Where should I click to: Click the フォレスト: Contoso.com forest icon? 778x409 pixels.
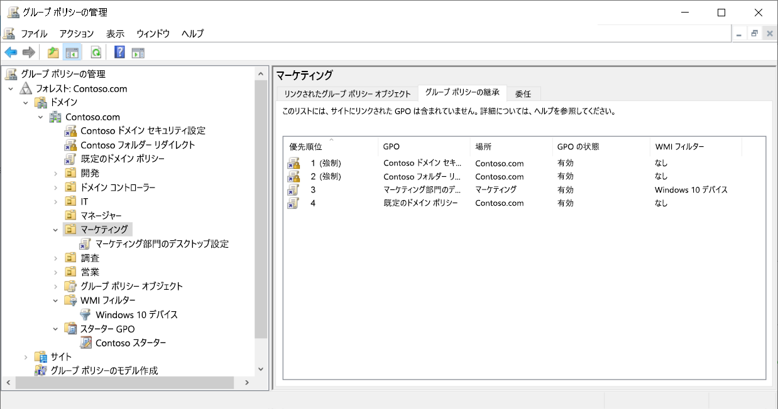coord(26,88)
